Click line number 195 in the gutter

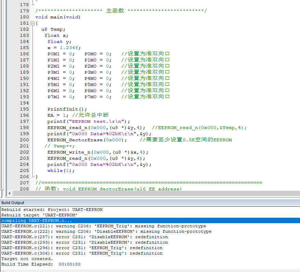pos(24,109)
